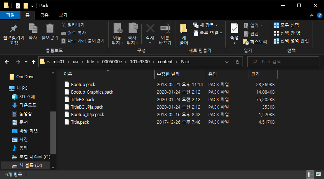
Task: Select the Bootup_Graphics.pack file
Action: click(92, 92)
